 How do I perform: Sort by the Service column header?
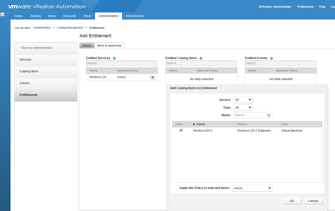(x=242, y=124)
